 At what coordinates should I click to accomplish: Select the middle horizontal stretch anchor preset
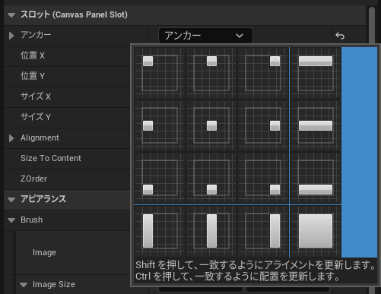pos(316,125)
